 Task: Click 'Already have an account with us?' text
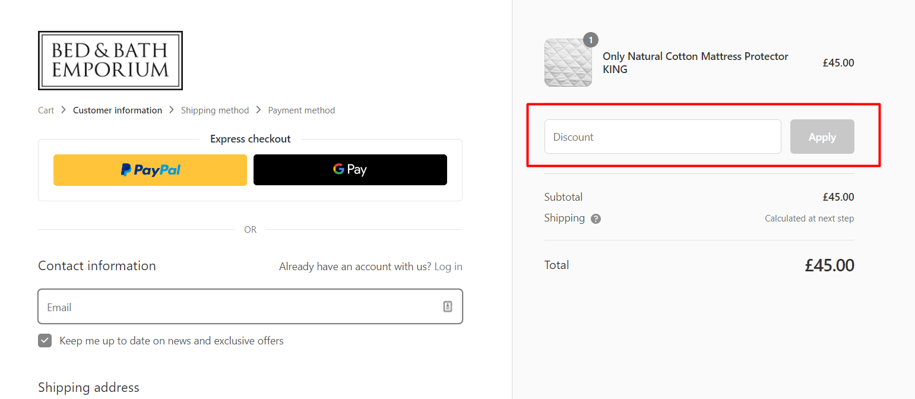355,267
